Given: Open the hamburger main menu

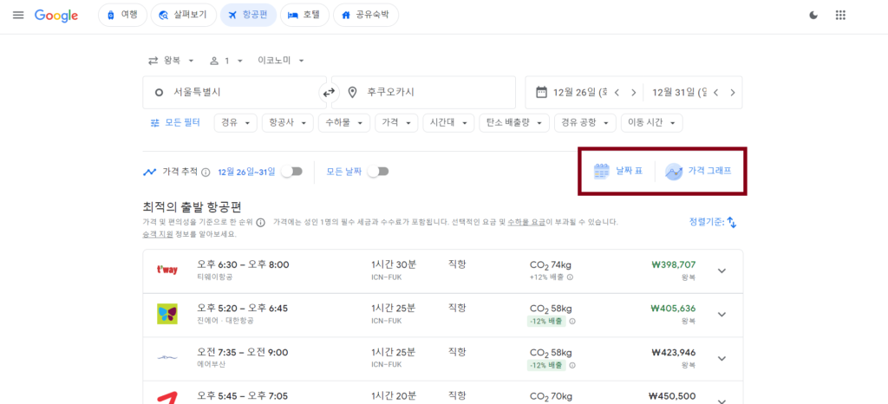Looking at the screenshot, I should click(x=18, y=16).
